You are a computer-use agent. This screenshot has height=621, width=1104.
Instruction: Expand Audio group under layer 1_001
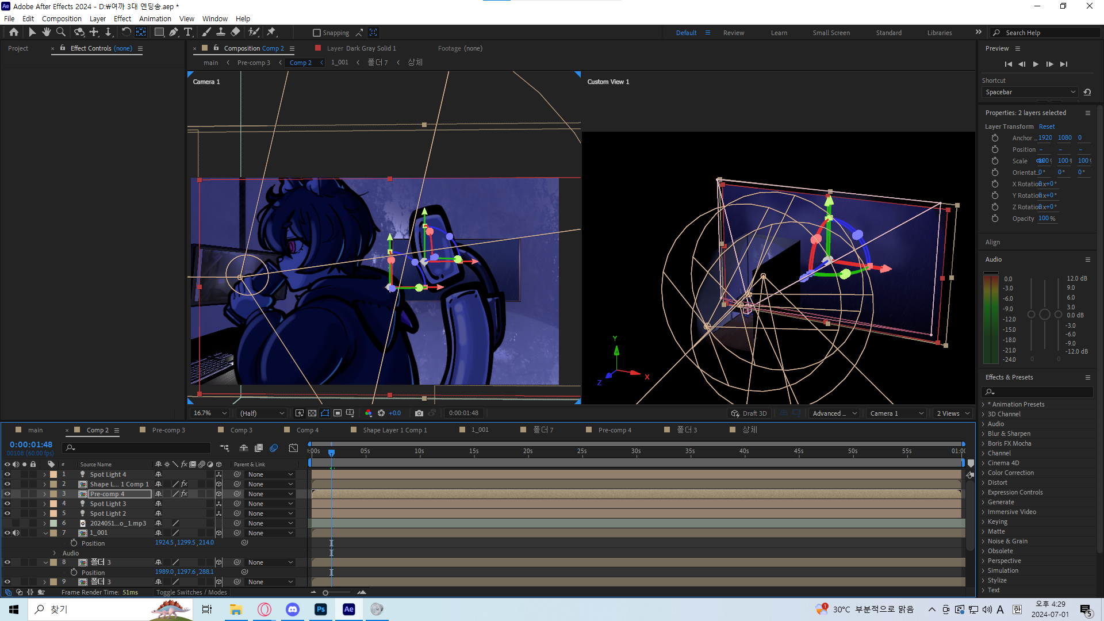[55, 553]
